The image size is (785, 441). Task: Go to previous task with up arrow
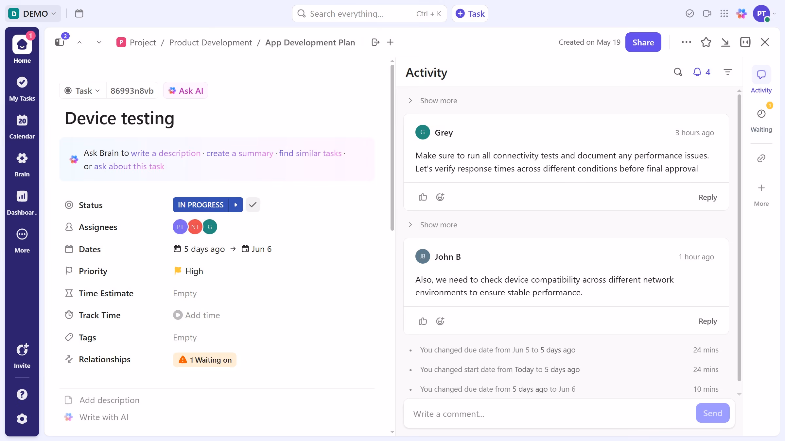pyautogui.click(x=79, y=42)
